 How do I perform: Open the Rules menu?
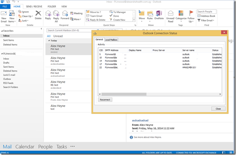click(150, 16)
